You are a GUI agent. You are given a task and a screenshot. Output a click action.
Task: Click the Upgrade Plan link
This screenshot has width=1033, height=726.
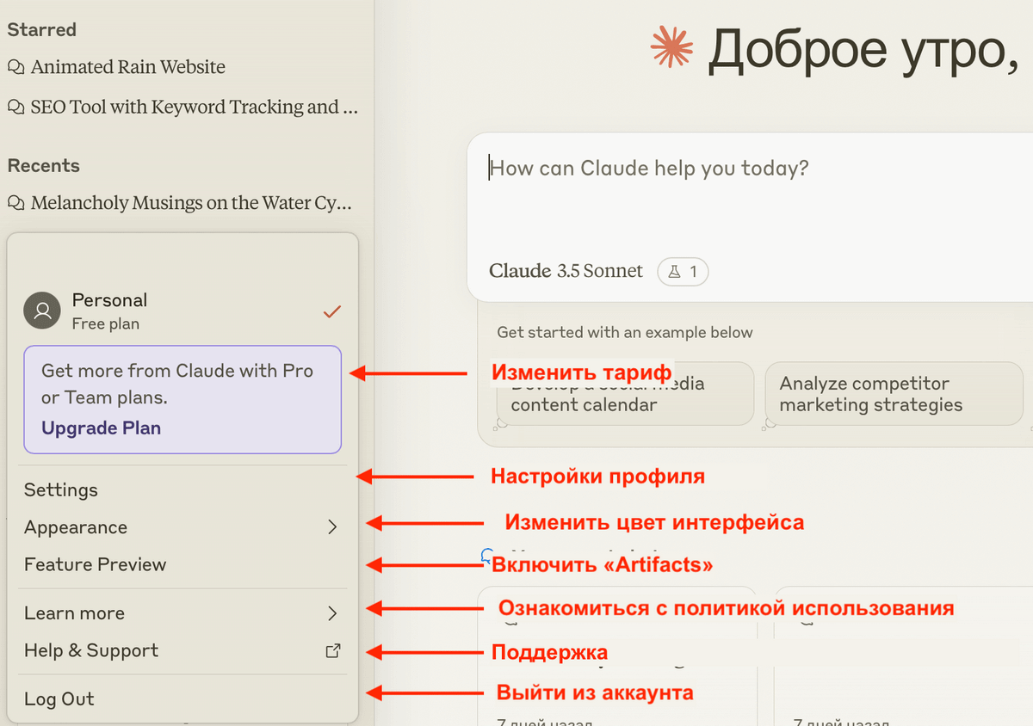(x=101, y=428)
